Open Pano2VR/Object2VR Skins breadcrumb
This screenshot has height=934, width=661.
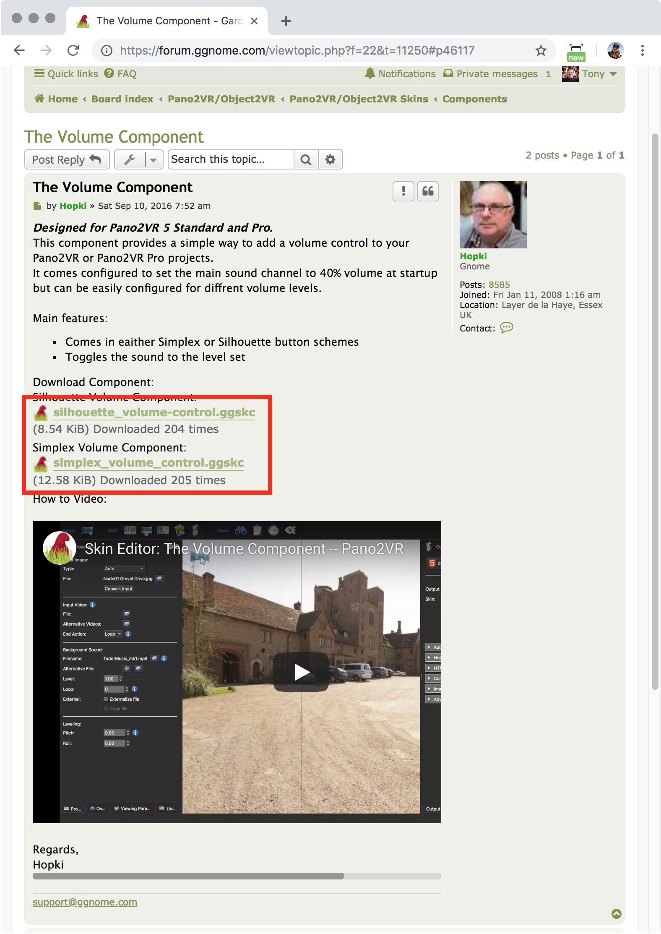[359, 99]
